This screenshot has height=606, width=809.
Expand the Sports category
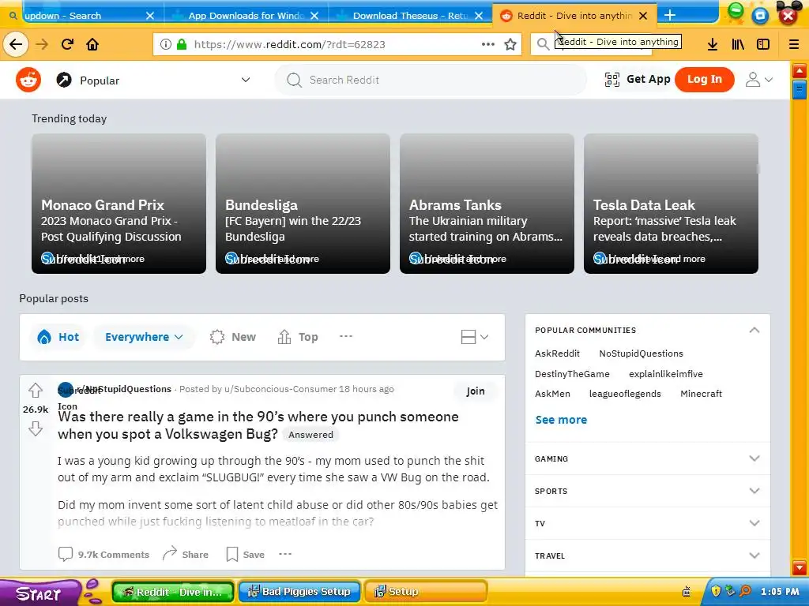coord(648,491)
